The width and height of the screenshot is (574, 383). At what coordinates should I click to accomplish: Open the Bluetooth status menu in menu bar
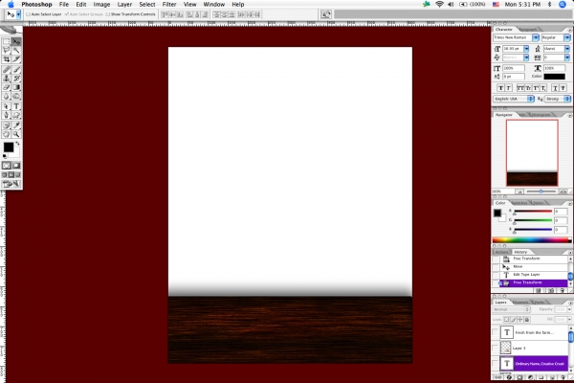[549, 5]
